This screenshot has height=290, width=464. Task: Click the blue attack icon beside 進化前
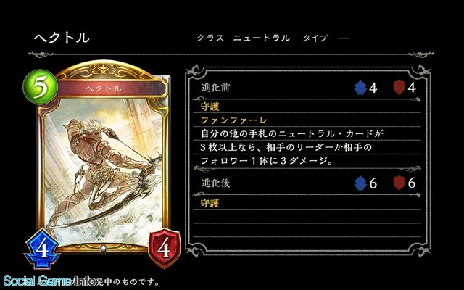[x=360, y=88]
